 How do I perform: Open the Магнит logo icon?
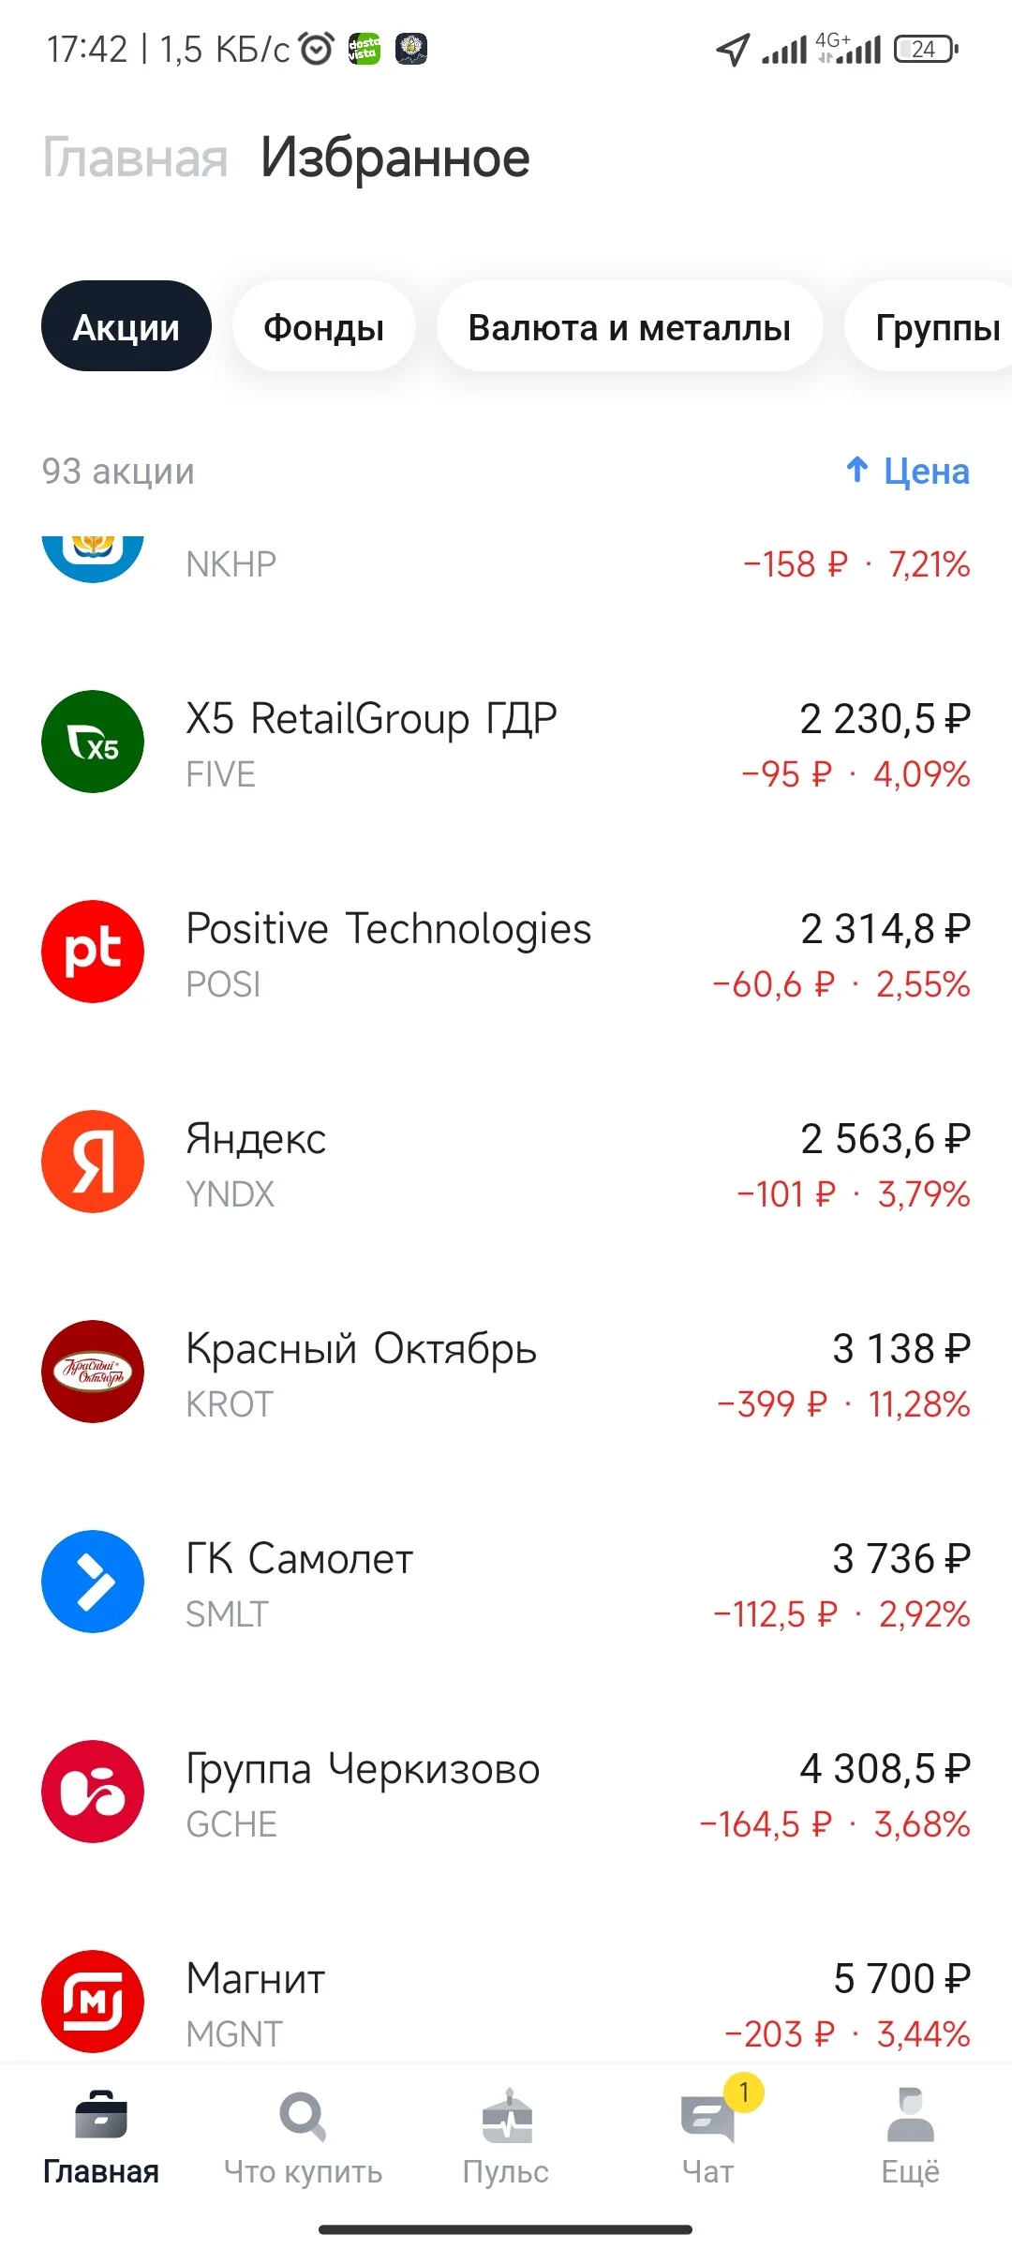pyautogui.click(x=93, y=2002)
